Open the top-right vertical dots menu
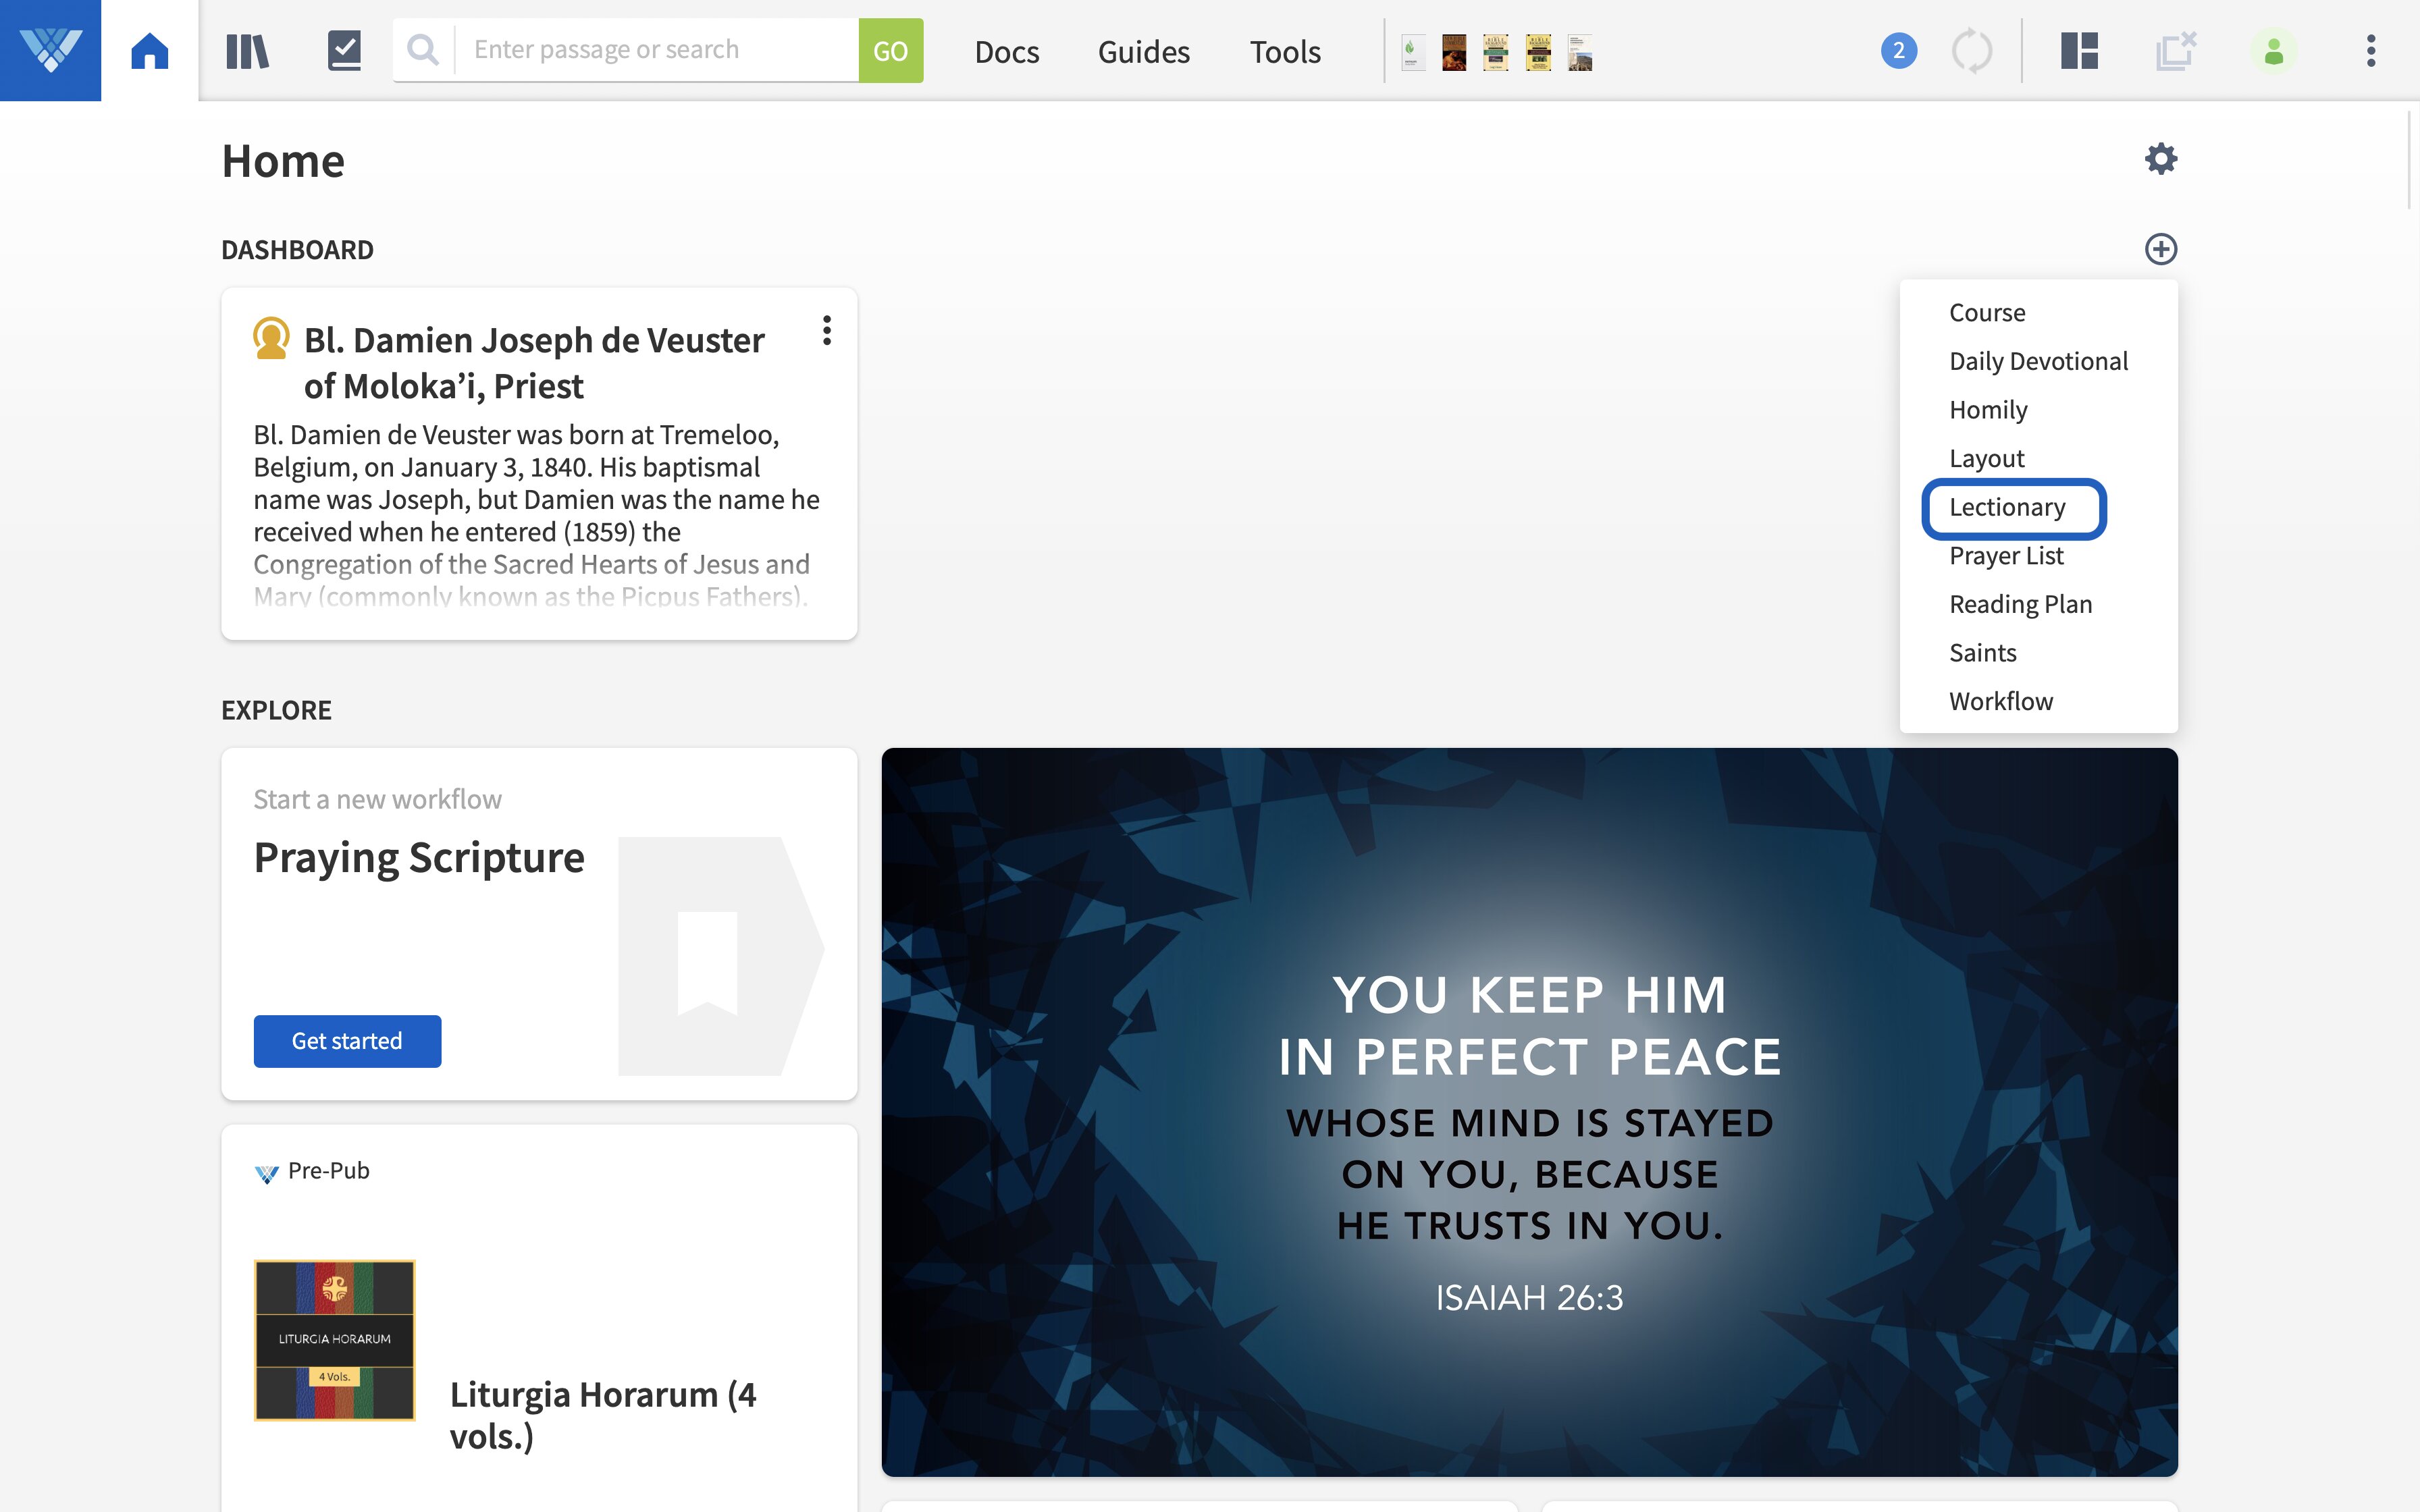 tap(2370, 51)
